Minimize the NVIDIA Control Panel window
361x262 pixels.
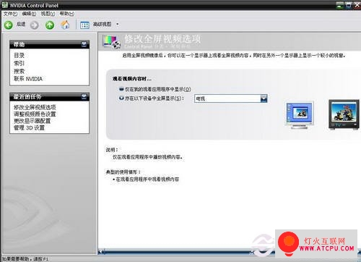[339, 5]
